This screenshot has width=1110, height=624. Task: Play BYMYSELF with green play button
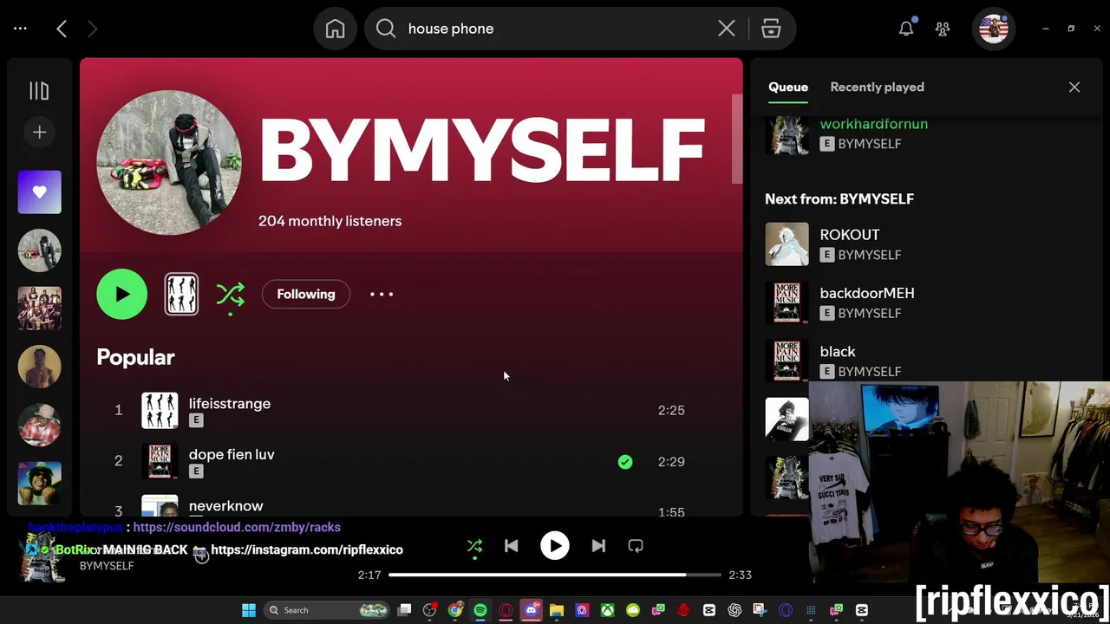(122, 294)
